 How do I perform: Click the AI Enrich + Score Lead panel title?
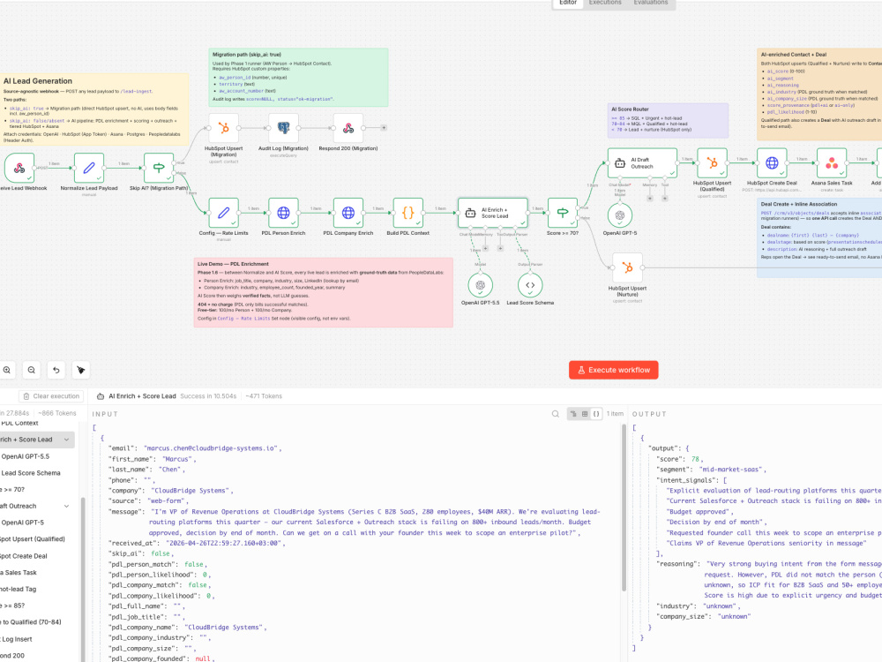tap(142, 396)
